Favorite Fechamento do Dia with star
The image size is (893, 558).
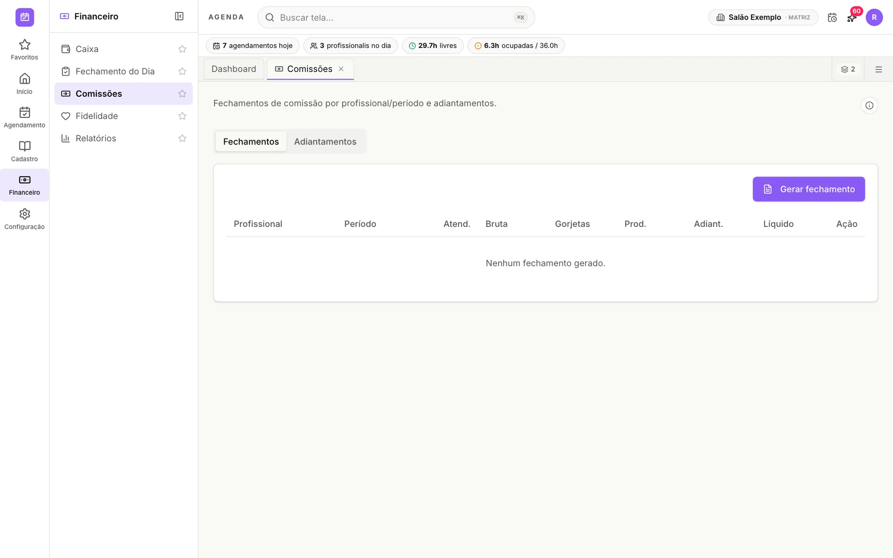coord(182,71)
